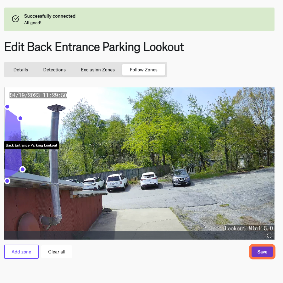Select the zone handle below the top vertex
283x283 pixels.
pyautogui.click(x=20, y=118)
